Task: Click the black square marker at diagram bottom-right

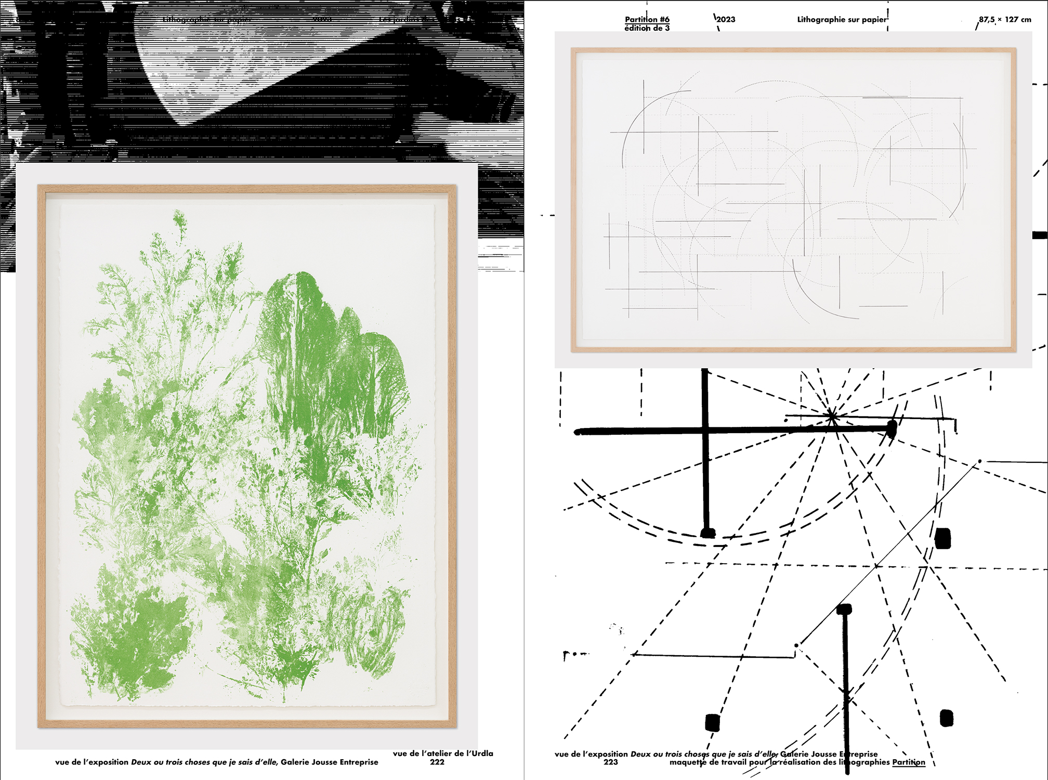Action: click(x=947, y=719)
